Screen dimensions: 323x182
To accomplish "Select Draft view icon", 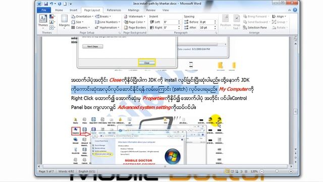I will pos(246,171).
